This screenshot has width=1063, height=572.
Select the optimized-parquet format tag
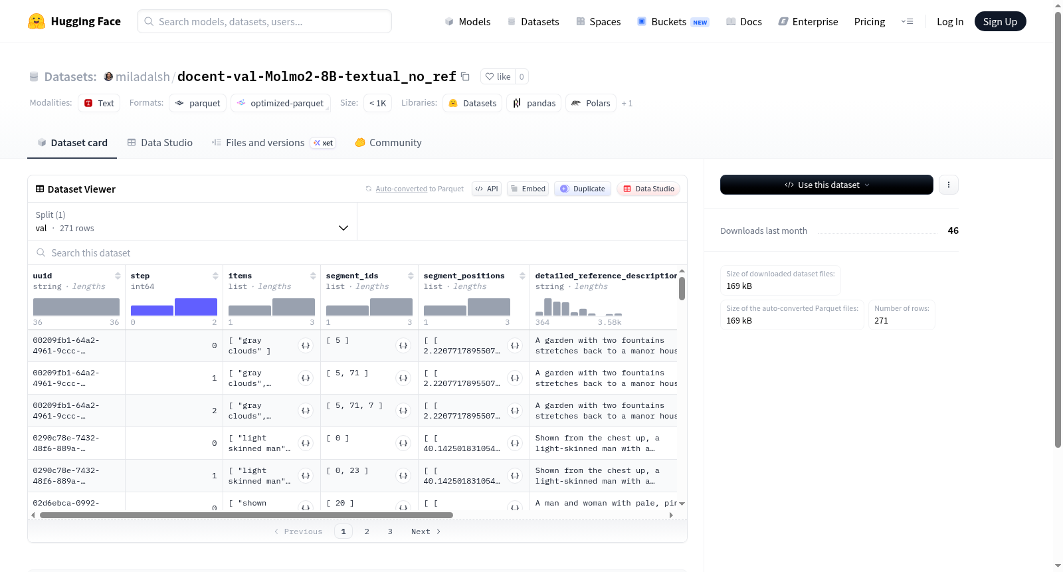coord(280,103)
